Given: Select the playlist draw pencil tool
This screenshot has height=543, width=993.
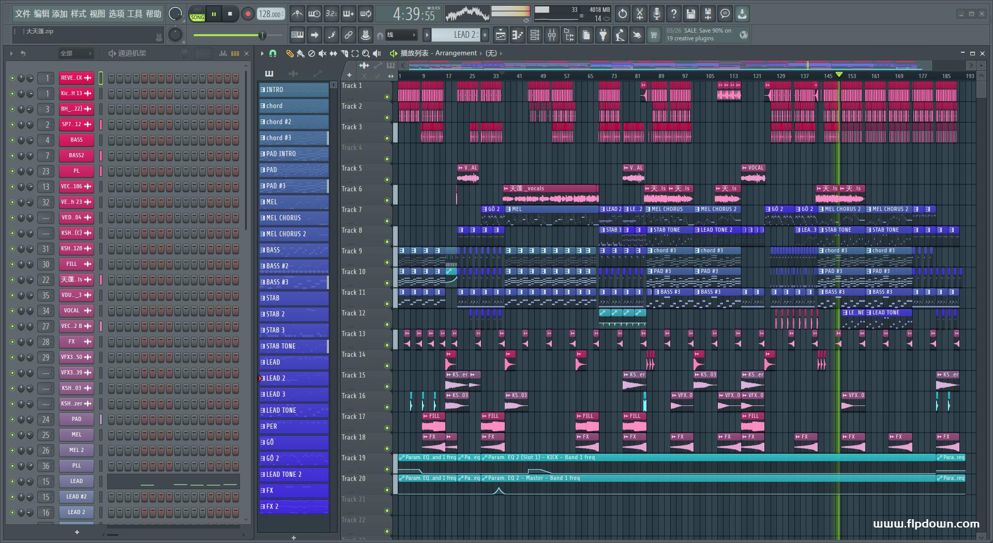Looking at the screenshot, I should click(x=290, y=53).
